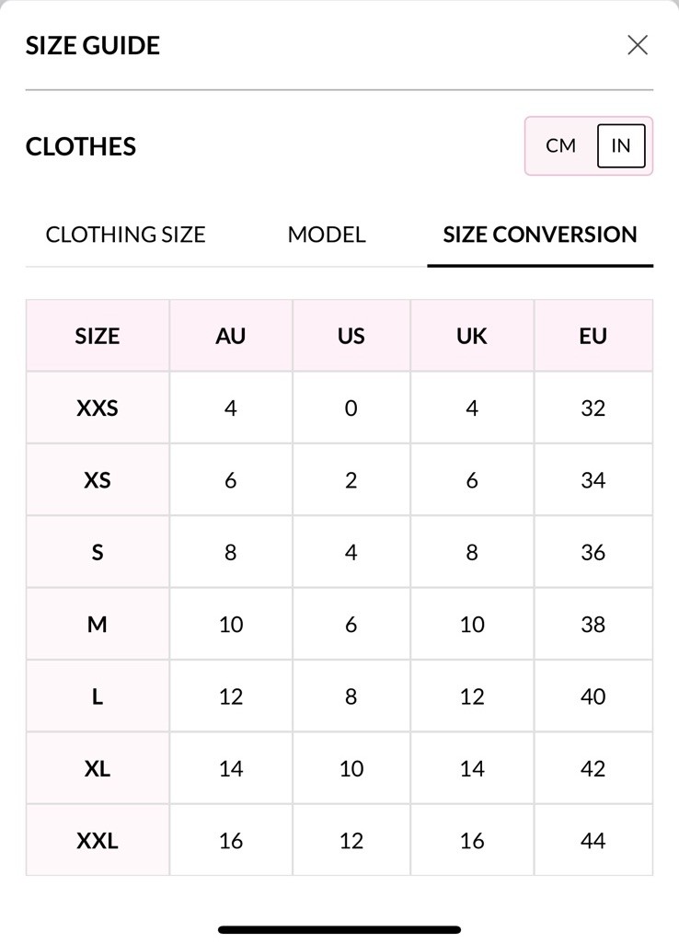Click the AU column header
The width and height of the screenshot is (679, 943).
(x=231, y=336)
